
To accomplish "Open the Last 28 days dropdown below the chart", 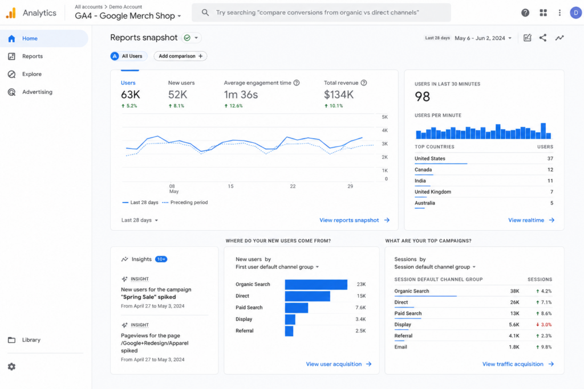I will pos(140,220).
